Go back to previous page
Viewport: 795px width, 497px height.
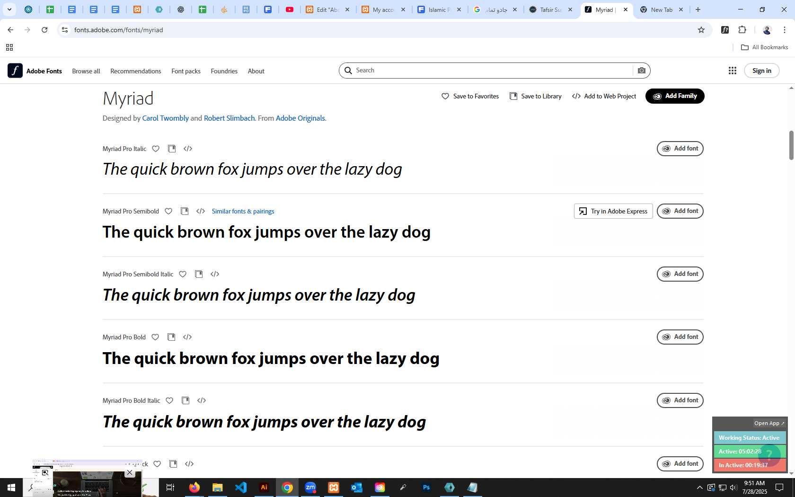click(x=10, y=30)
